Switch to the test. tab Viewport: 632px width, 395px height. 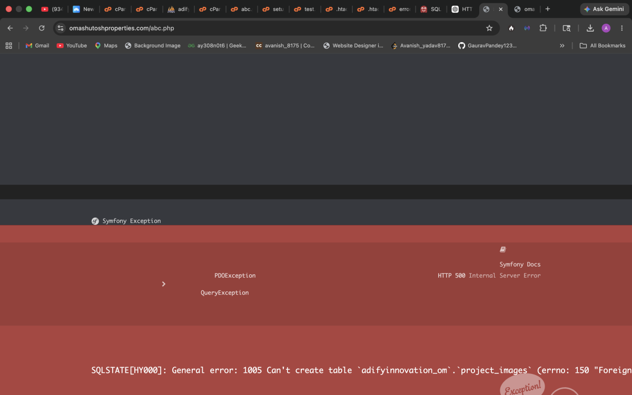point(304,9)
